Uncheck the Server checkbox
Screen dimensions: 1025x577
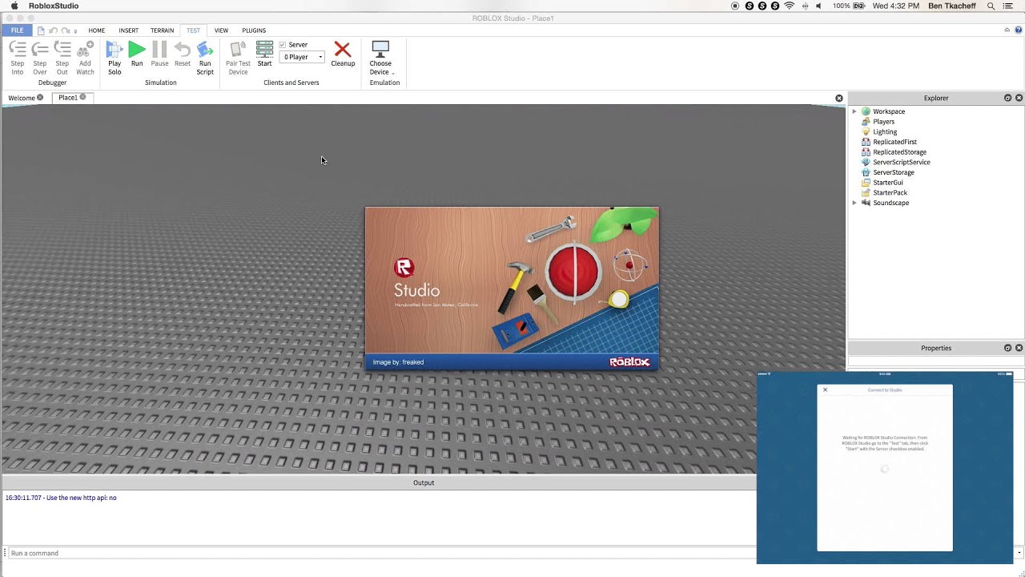coord(283,45)
